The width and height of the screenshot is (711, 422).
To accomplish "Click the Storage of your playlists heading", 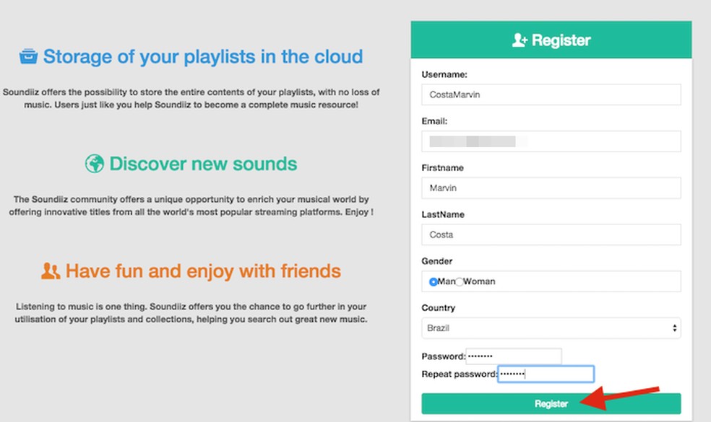I will point(202,56).
